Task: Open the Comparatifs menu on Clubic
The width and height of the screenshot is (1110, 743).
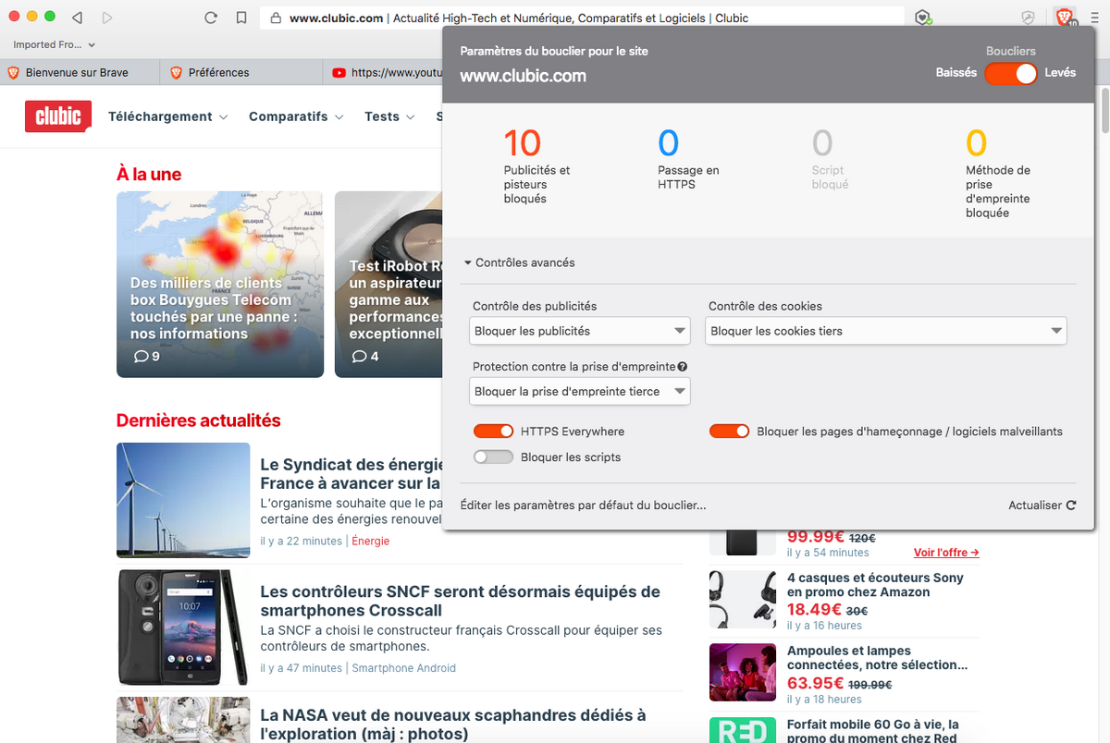Action: [x=296, y=116]
